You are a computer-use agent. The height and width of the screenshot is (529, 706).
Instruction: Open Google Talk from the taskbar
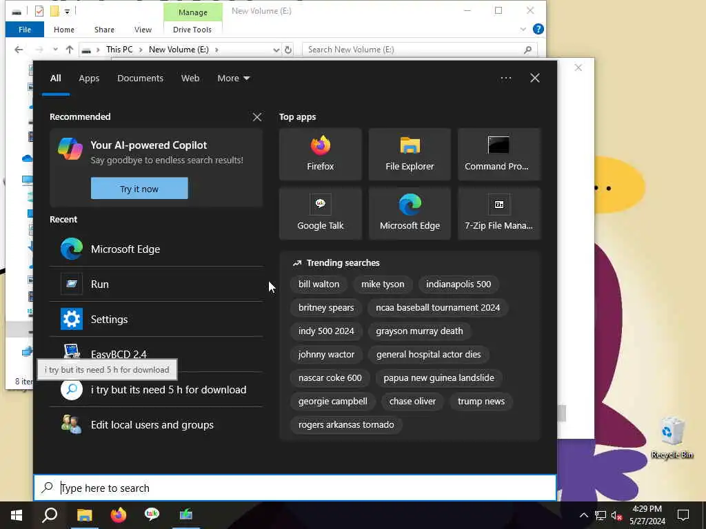coord(152,515)
